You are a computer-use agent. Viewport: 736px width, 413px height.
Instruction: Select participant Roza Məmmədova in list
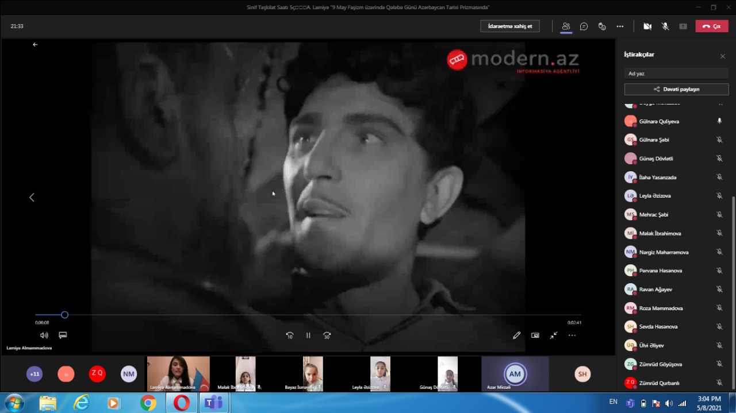[x=674, y=308]
